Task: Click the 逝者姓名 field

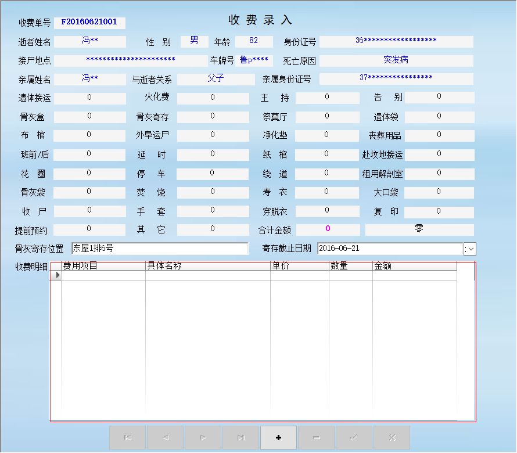Action: click(89, 41)
